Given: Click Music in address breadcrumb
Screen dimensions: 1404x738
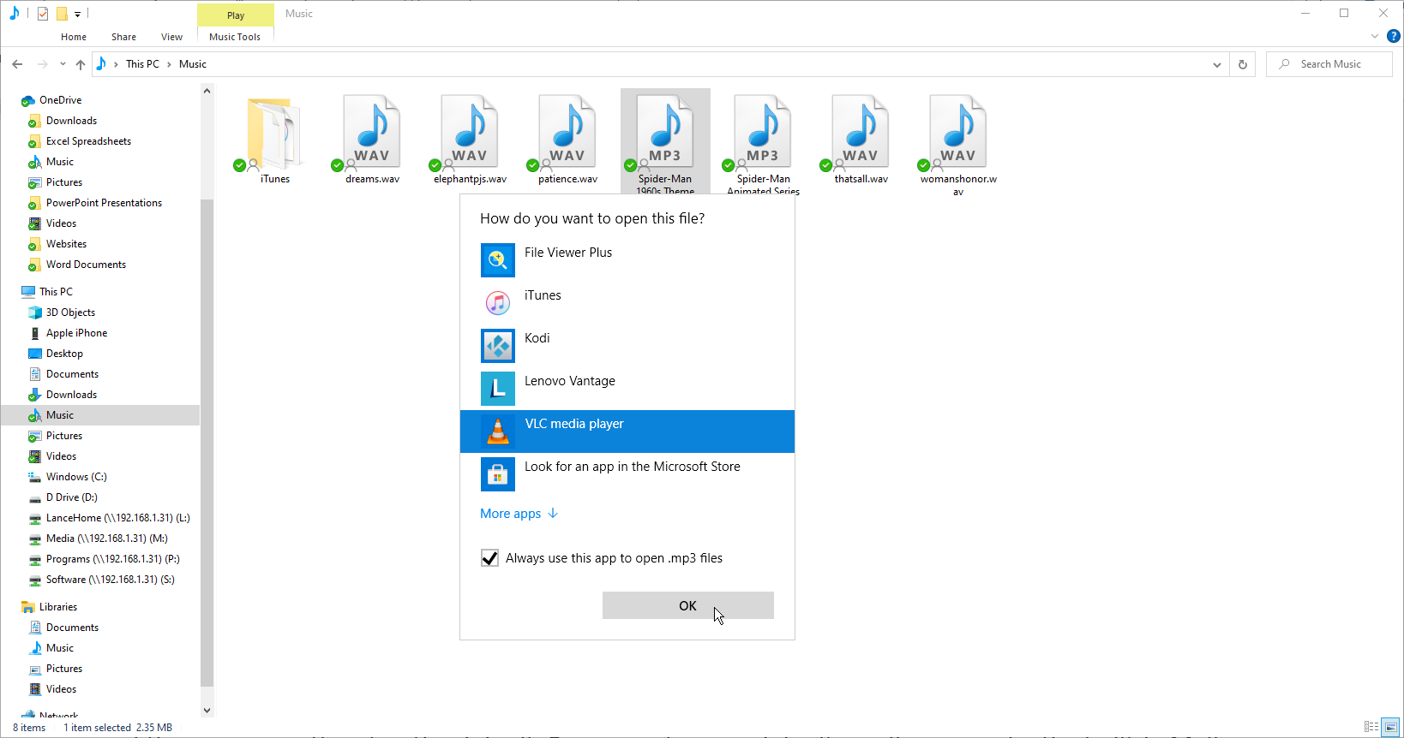Looking at the screenshot, I should (193, 64).
